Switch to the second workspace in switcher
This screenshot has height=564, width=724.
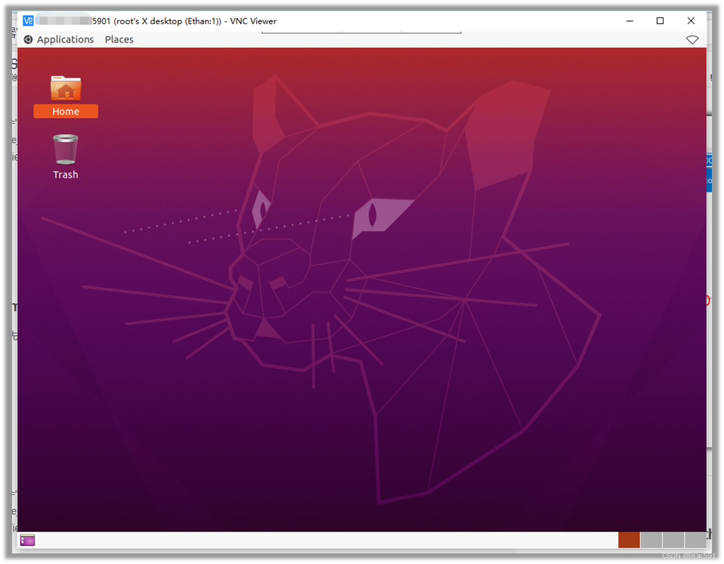click(651, 540)
